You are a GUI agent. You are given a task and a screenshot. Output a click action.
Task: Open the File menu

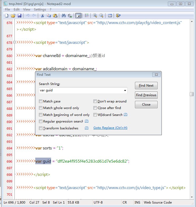(x=7, y=10)
